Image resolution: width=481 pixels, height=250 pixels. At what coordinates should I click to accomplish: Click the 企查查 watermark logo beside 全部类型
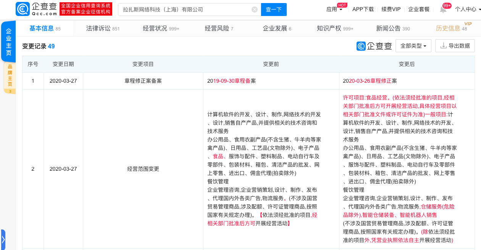click(x=374, y=46)
